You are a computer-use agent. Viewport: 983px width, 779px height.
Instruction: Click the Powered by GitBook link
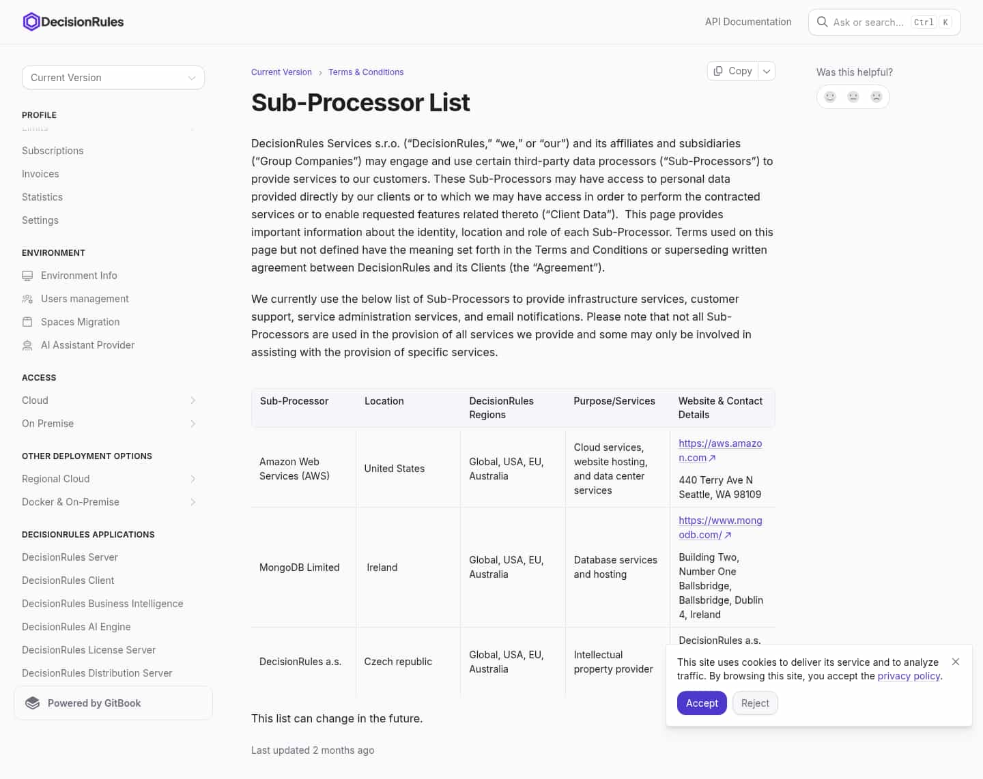[113, 703]
